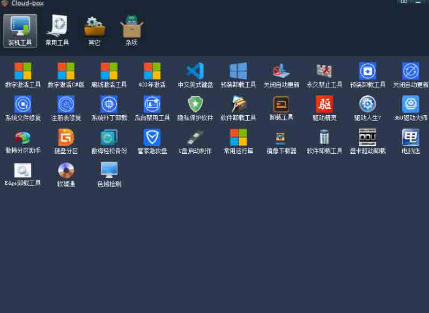This screenshot has width=429, height=313.
Task: Launch 预装卸载工具 with Windows logo icon
Action: point(238,74)
